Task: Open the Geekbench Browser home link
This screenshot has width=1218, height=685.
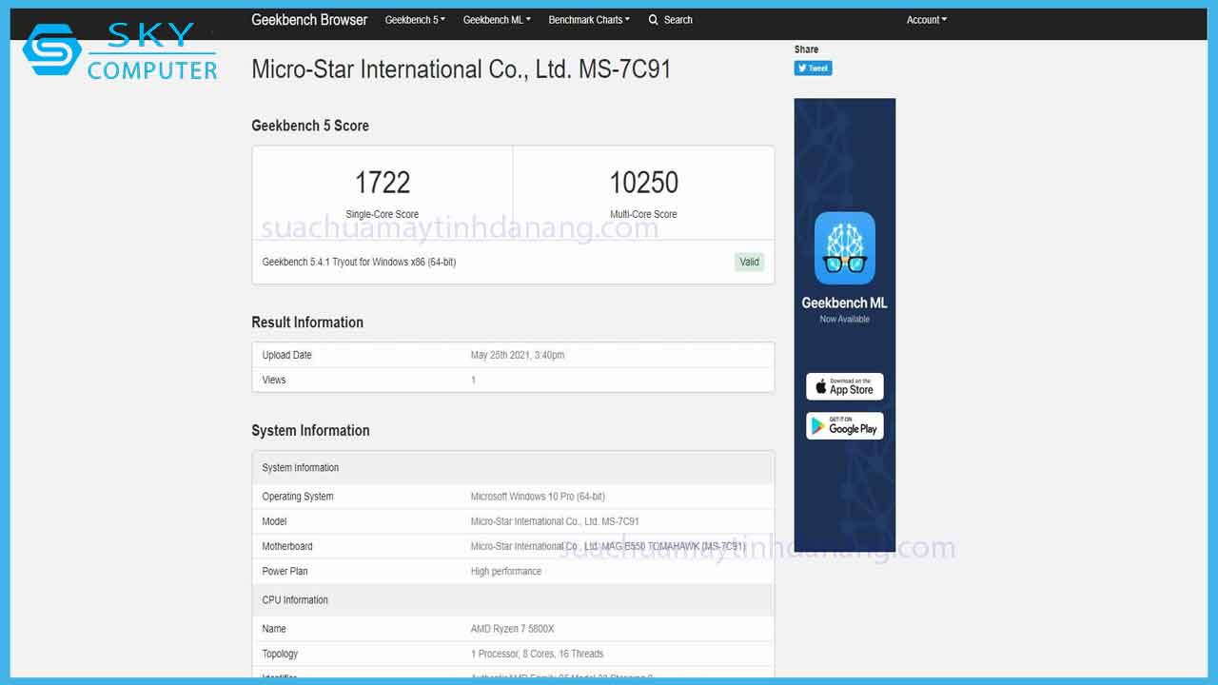Action: coord(309,20)
